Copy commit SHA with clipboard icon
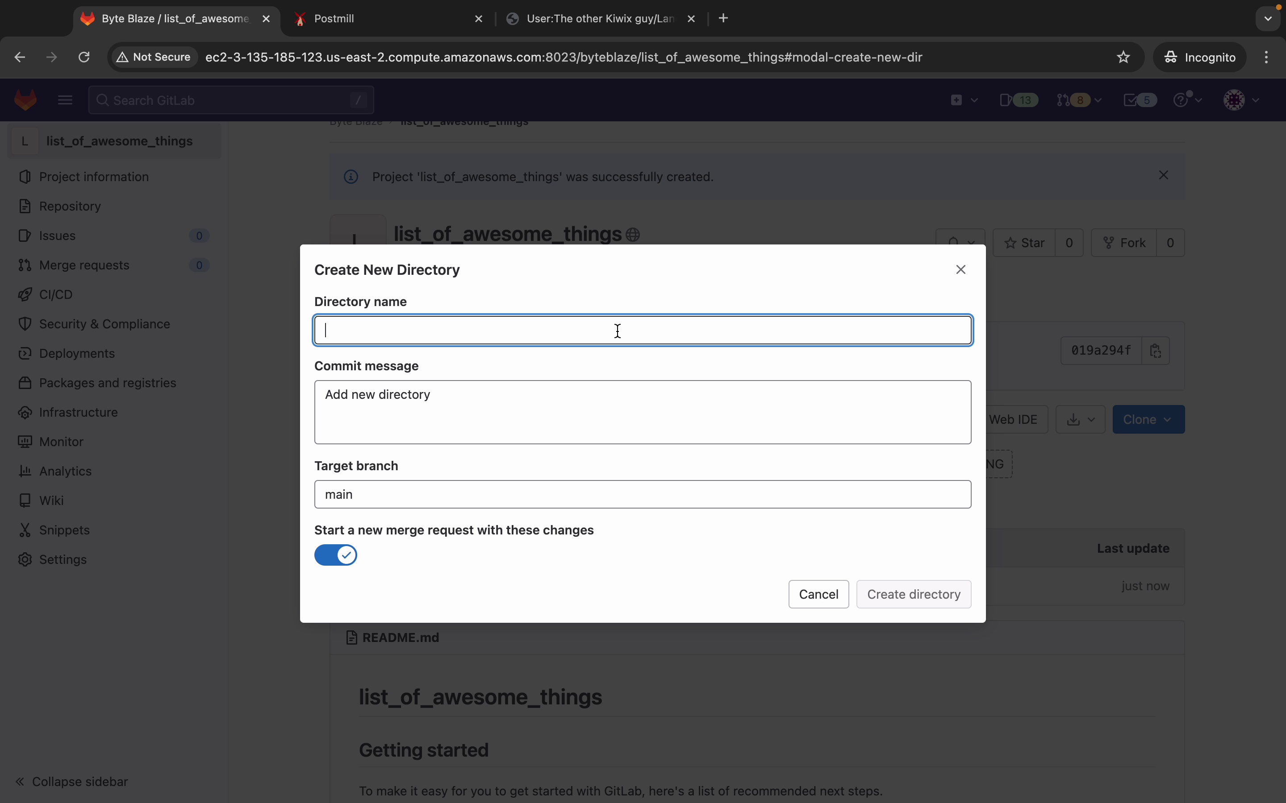The image size is (1286, 803). [x=1155, y=351]
